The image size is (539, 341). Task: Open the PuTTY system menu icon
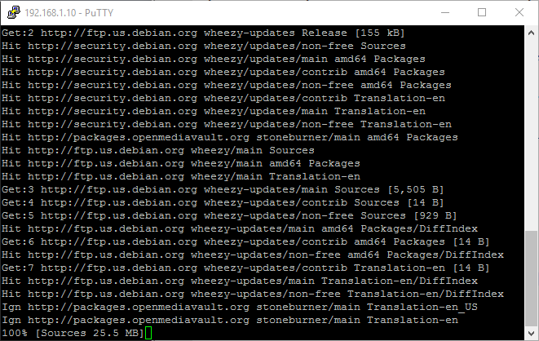pos(14,12)
